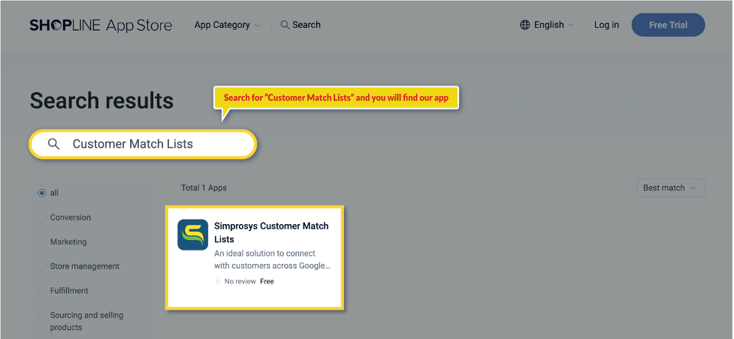
Task: Click the magnifier icon beside Search in the header
Action: (285, 25)
